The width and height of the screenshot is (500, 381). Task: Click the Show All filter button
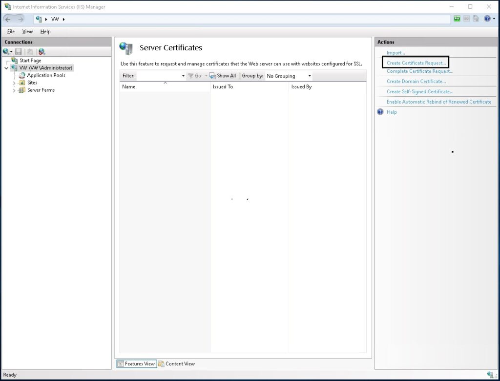tap(223, 76)
